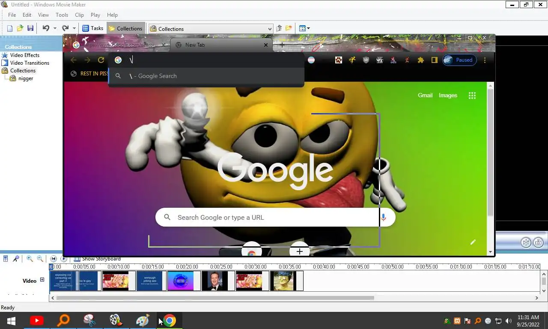Screen dimensions: 548x329
Task: Create a new project in Movie Maker
Action: point(10,28)
